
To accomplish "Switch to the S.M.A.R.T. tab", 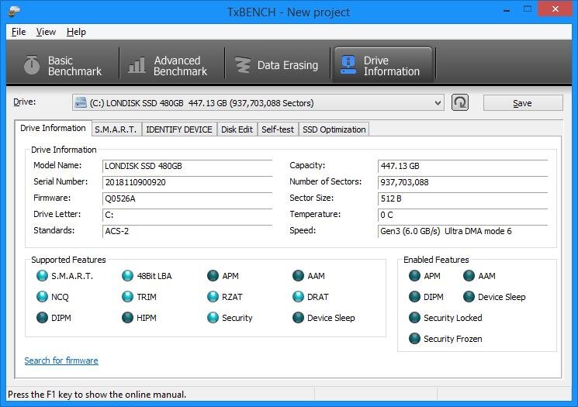I will (116, 129).
